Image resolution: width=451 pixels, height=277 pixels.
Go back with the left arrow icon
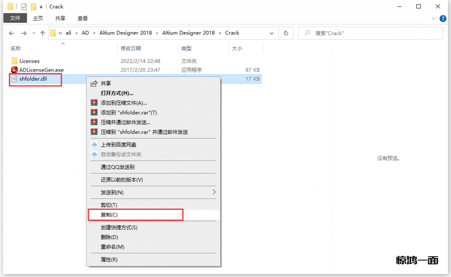[11, 33]
